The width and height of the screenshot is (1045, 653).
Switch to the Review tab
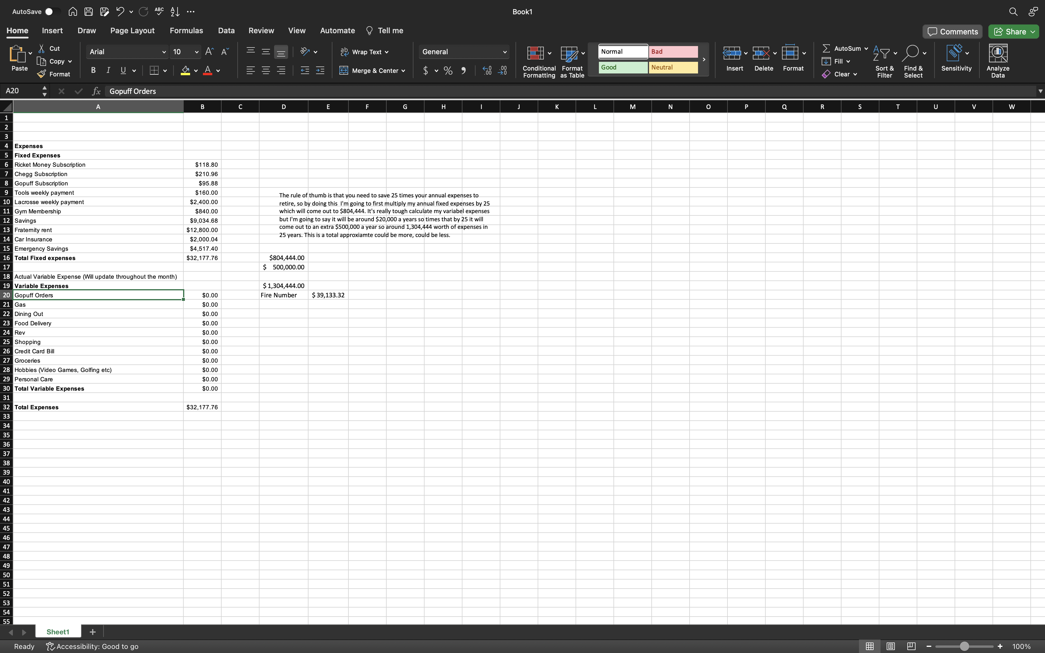(261, 31)
